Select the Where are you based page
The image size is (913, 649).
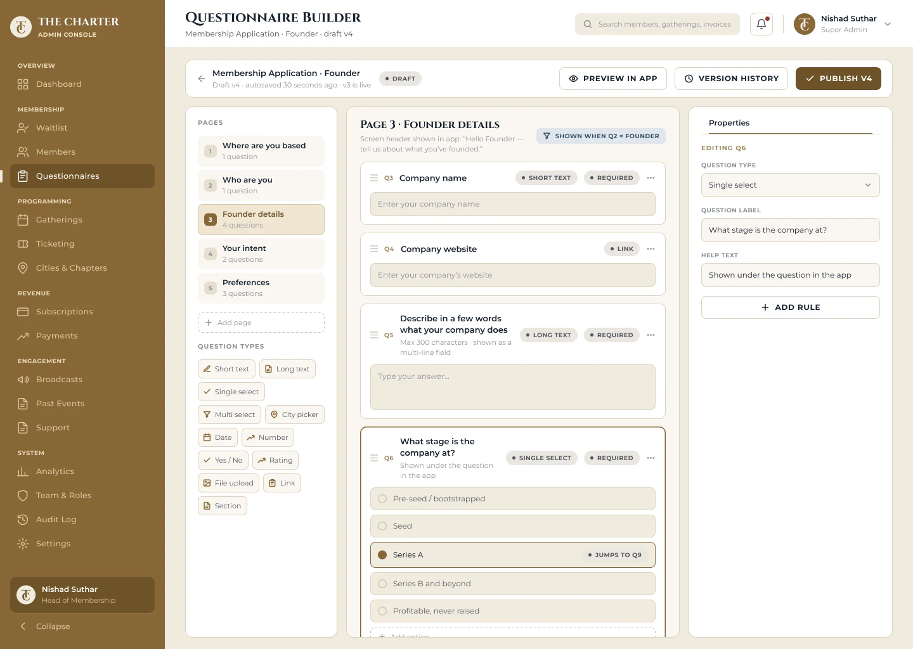[261, 151]
